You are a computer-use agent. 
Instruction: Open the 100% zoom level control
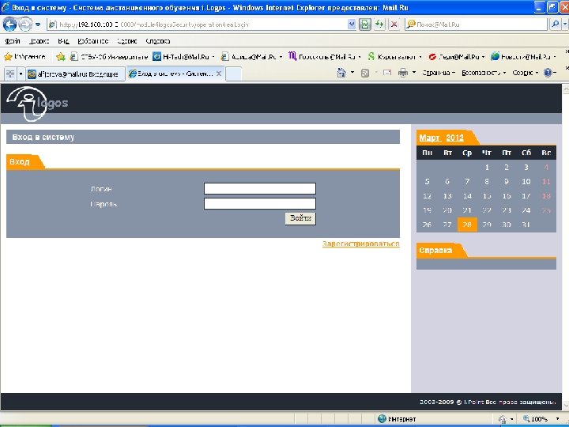541,418
